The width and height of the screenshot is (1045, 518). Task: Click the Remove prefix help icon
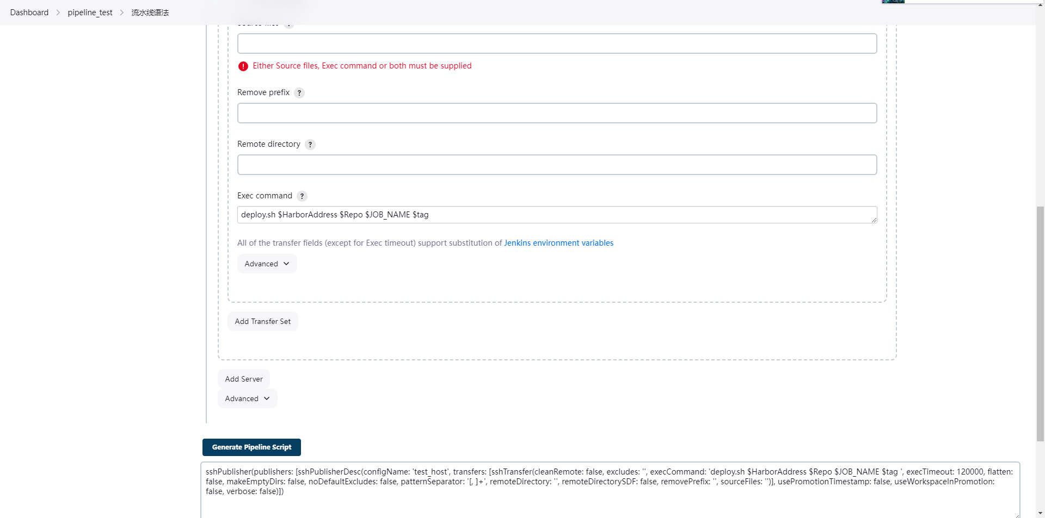(299, 93)
